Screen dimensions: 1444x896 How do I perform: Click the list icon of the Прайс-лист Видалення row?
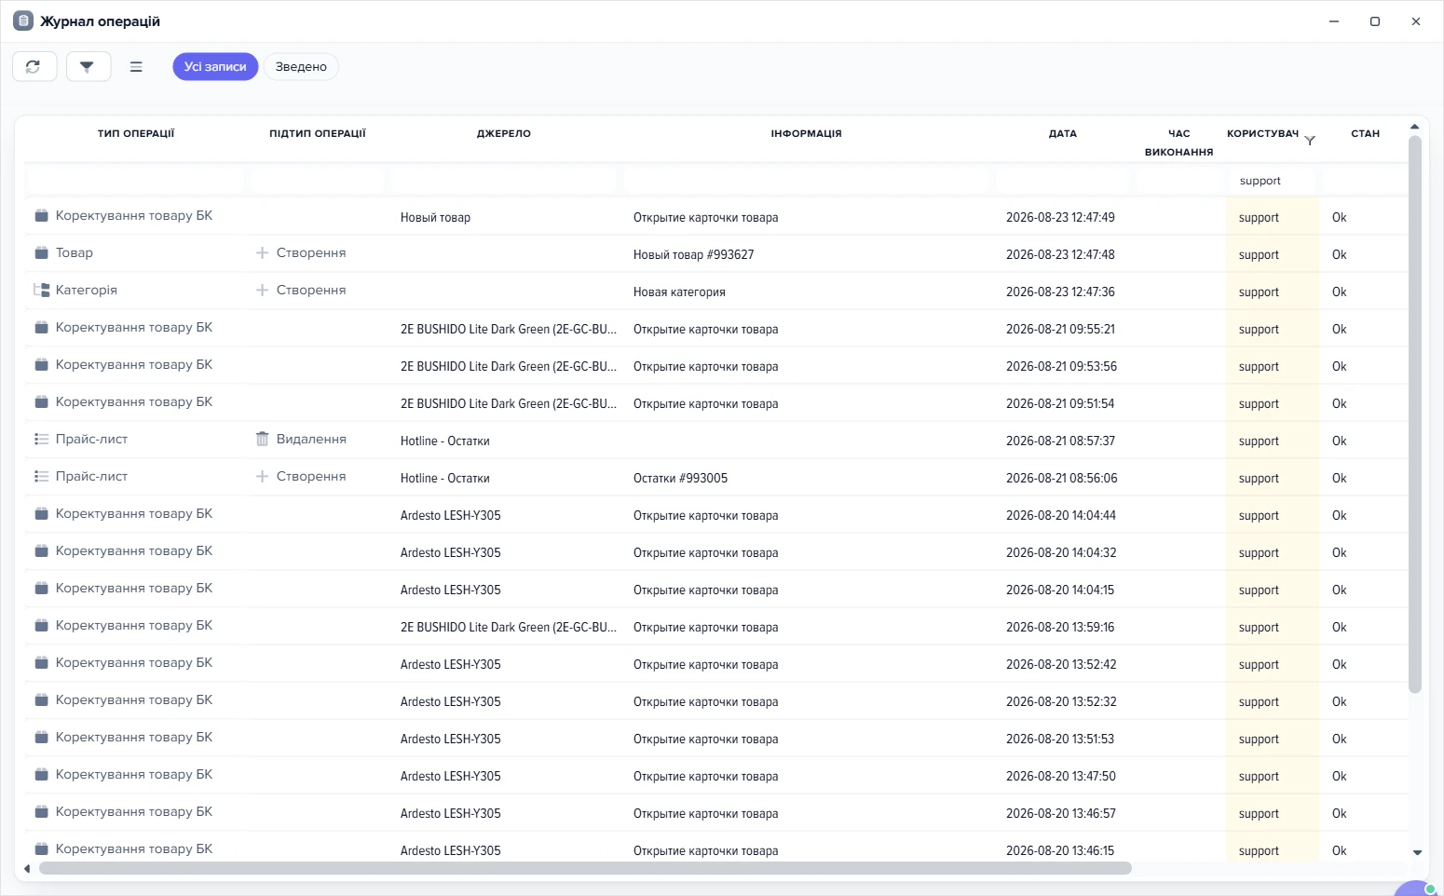(x=42, y=439)
